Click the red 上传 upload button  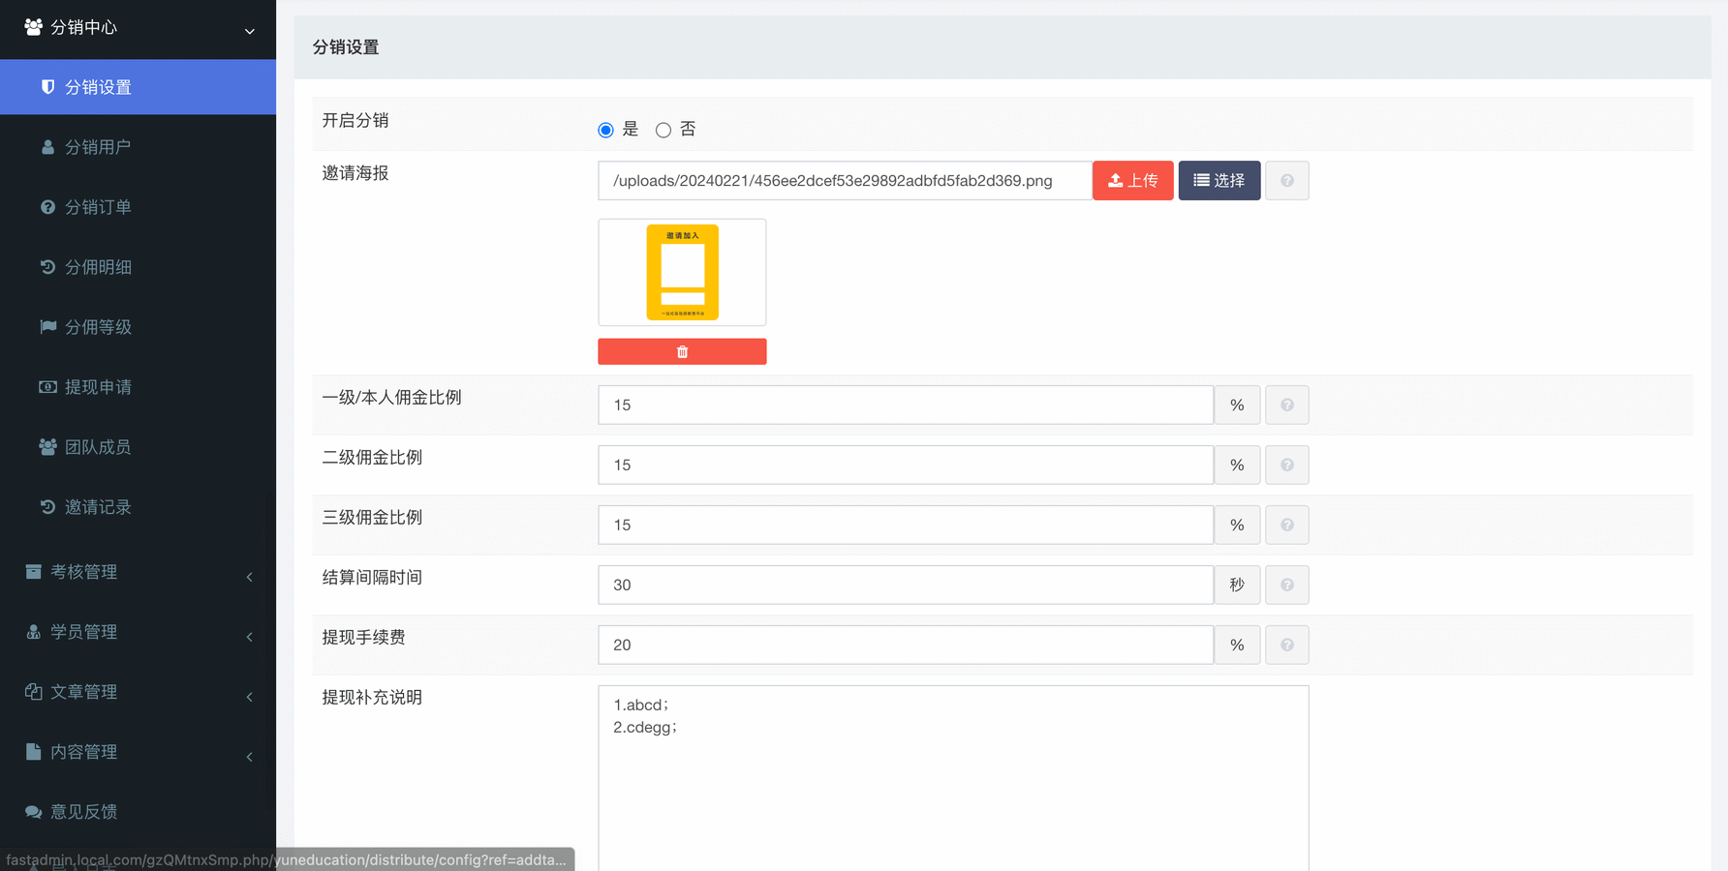coord(1132,181)
